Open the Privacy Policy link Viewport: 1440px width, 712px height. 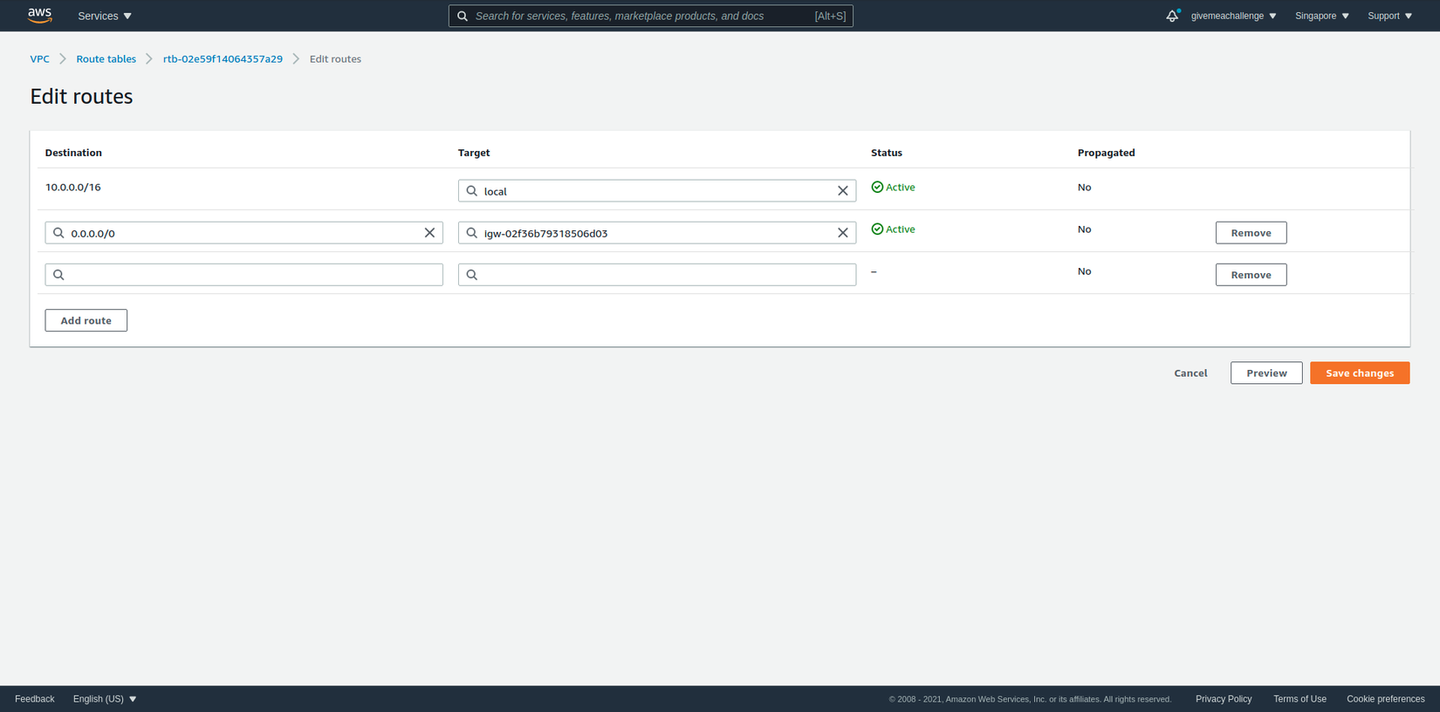click(1224, 699)
